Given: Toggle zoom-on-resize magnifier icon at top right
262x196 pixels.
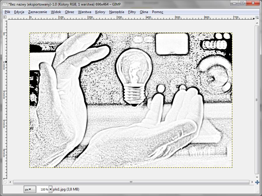Looking at the screenshot, I should (257, 17).
